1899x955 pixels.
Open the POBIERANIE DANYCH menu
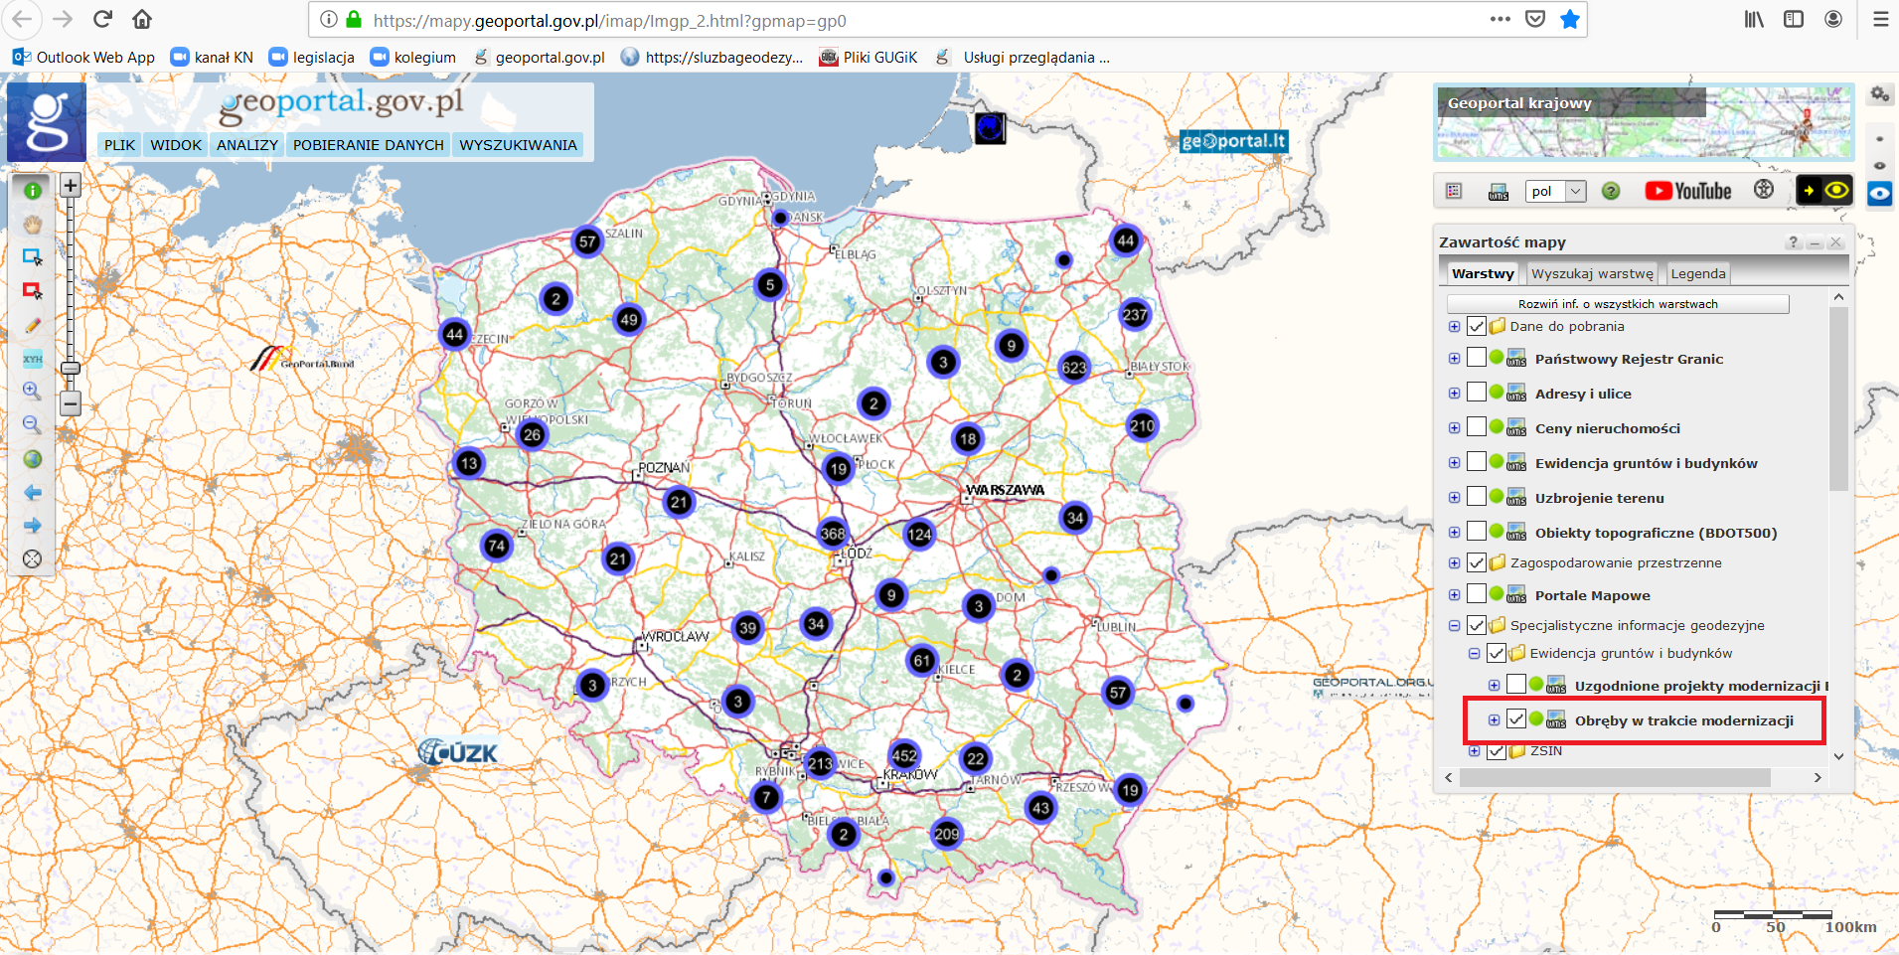[x=368, y=145]
